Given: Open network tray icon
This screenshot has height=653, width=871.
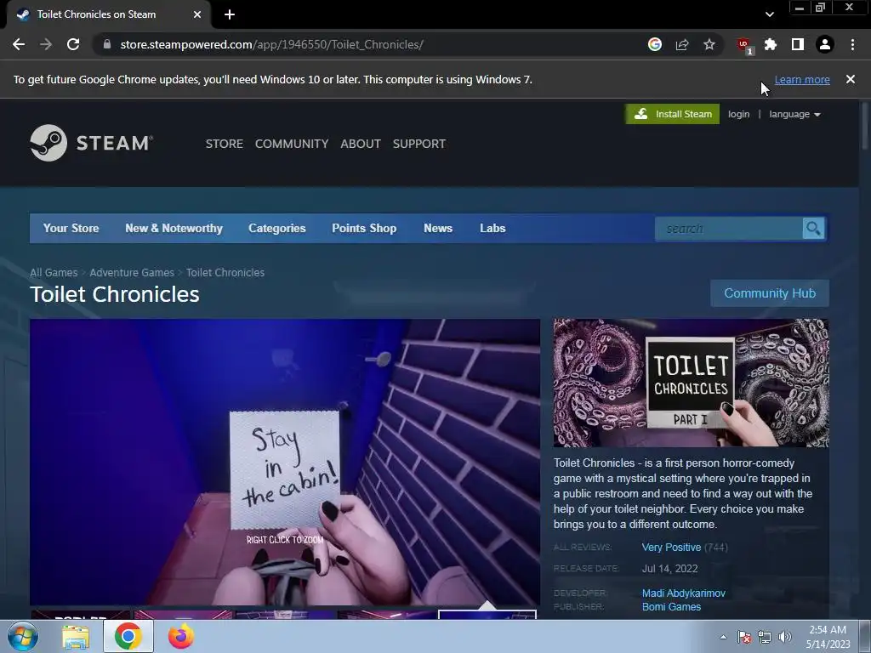Looking at the screenshot, I should (x=765, y=637).
